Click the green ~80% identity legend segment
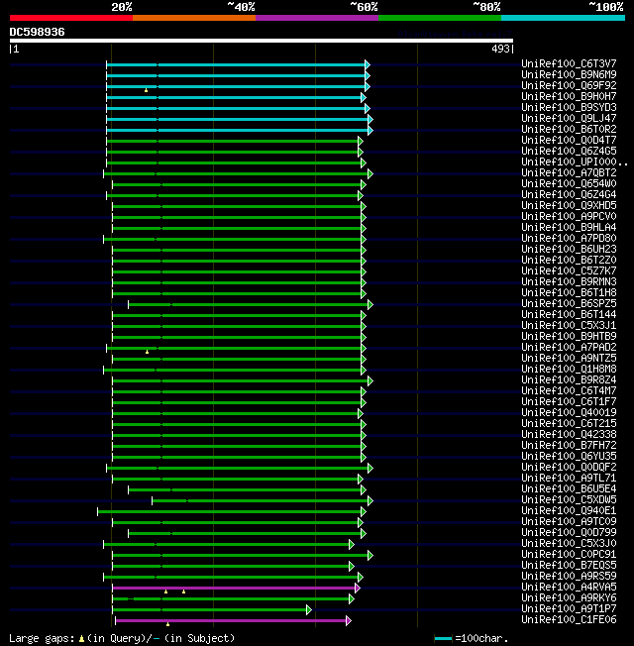Image resolution: width=634 pixels, height=646 pixels. point(440,18)
